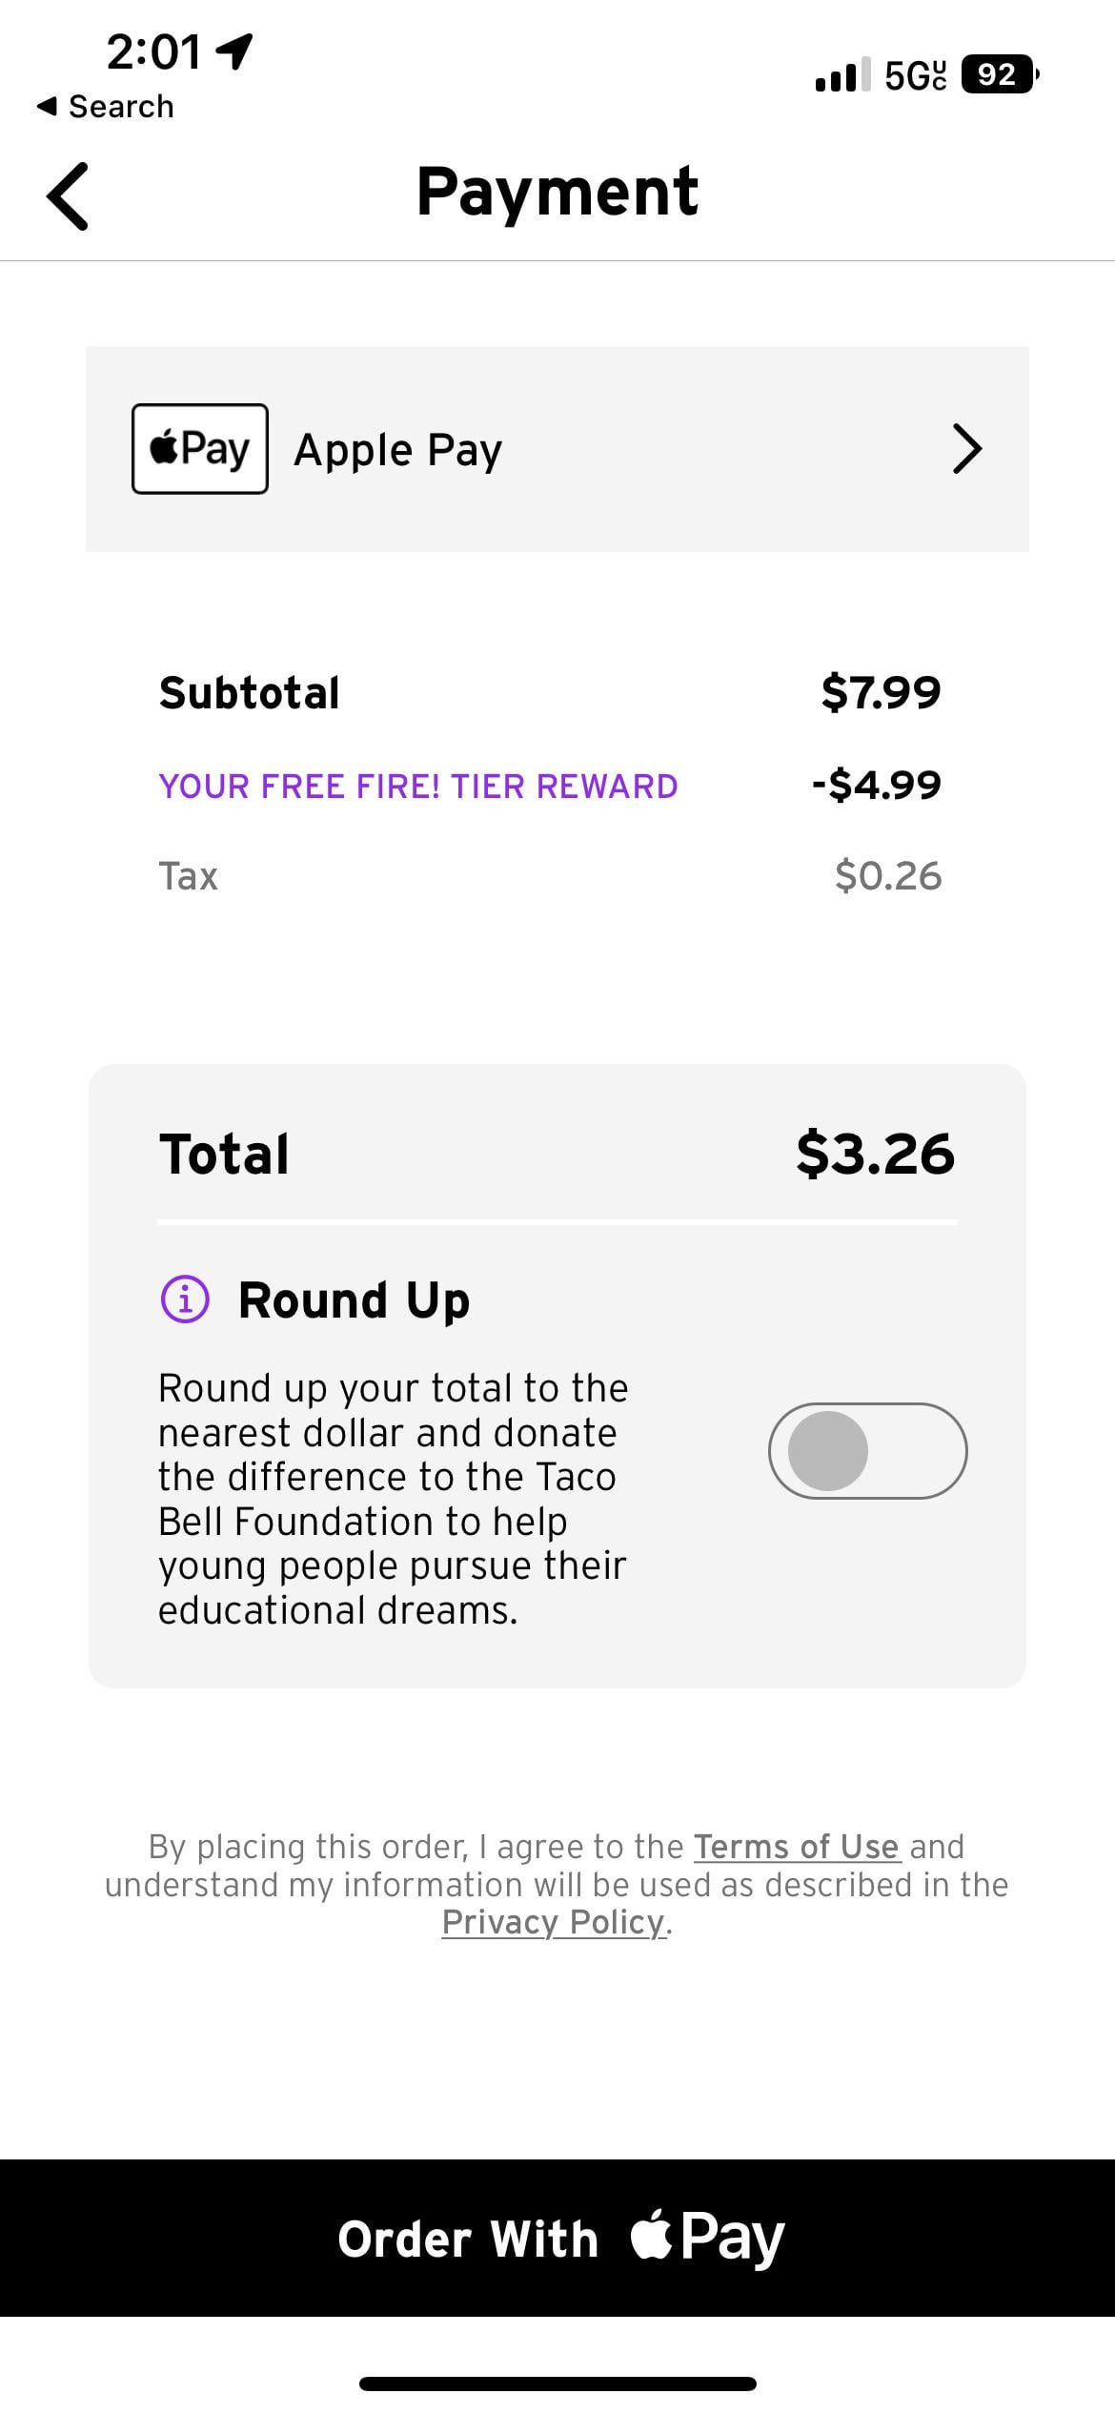Screen dimensions: 1115x2414
Task: Open Round Up info icon
Action: tap(185, 1299)
